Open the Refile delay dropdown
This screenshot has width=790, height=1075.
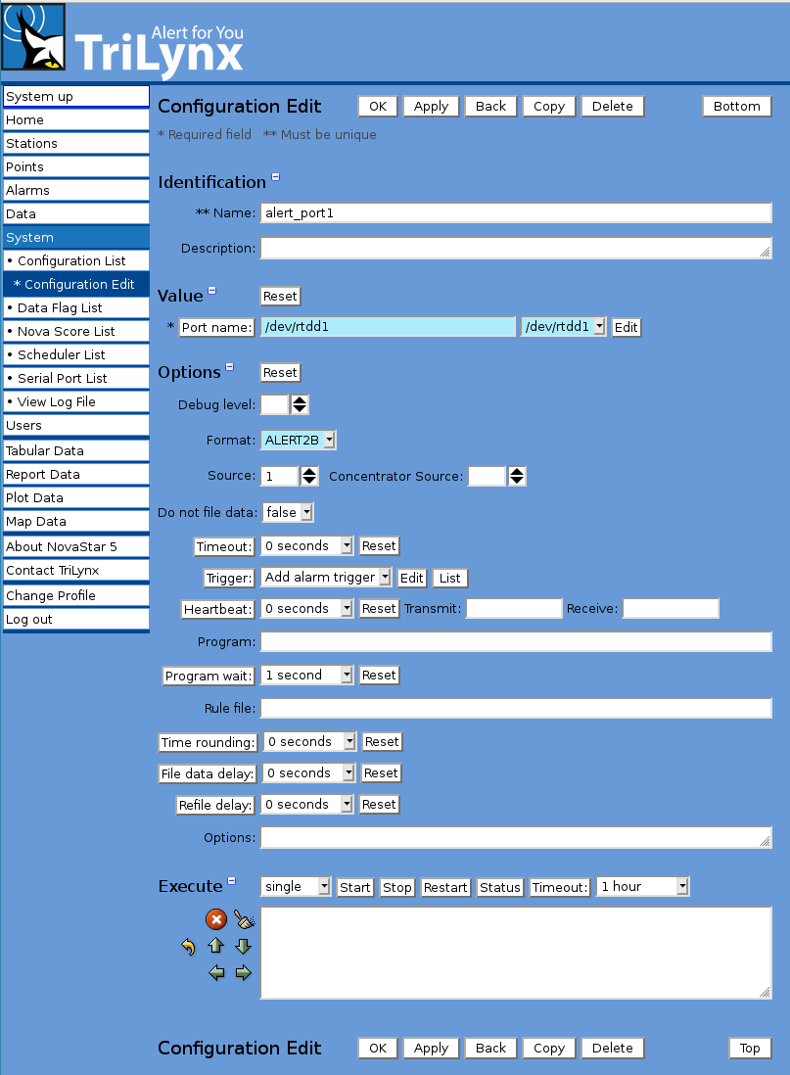point(306,804)
